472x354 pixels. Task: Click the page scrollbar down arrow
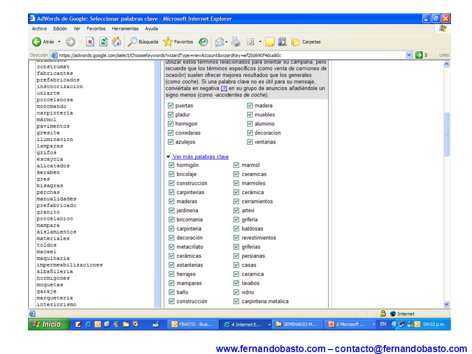click(447, 304)
